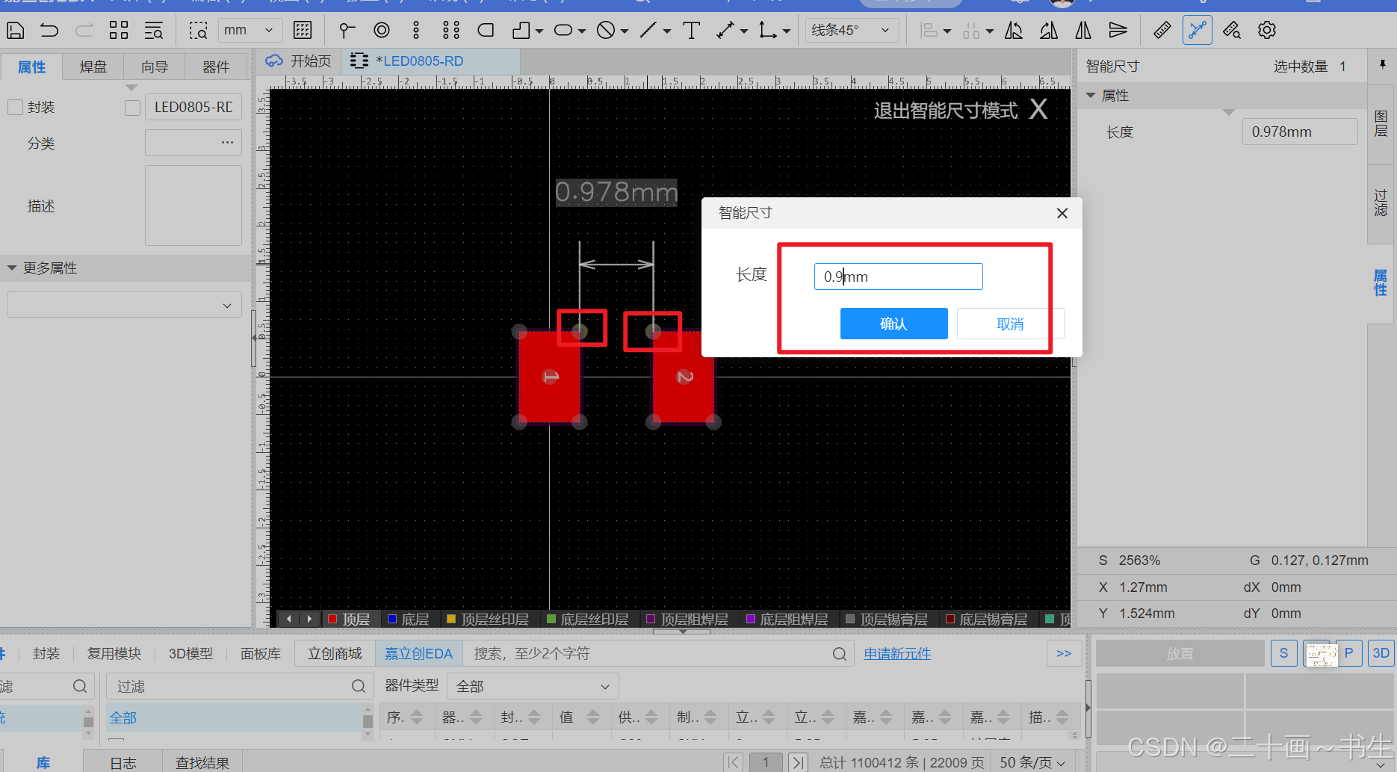
Task: Click the search magnifier in component search
Action: pyautogui.click(x=840, y=654)
